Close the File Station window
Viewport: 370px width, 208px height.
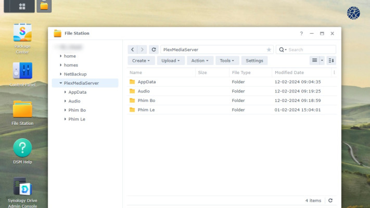(332, 33)
